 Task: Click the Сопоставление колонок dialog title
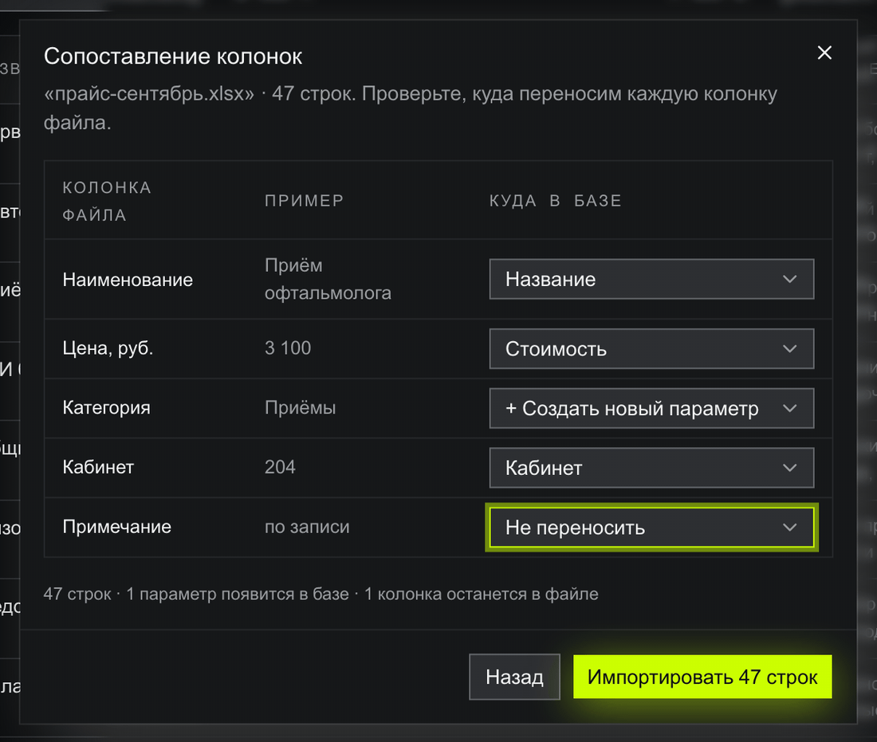click(x=173, y=57)
